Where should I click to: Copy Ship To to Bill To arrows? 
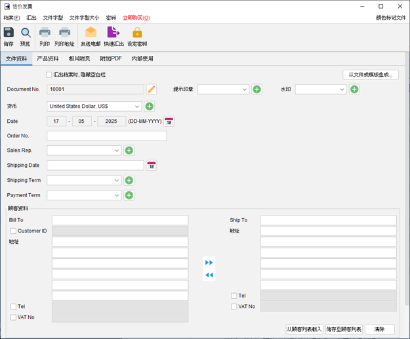[209, 275]
